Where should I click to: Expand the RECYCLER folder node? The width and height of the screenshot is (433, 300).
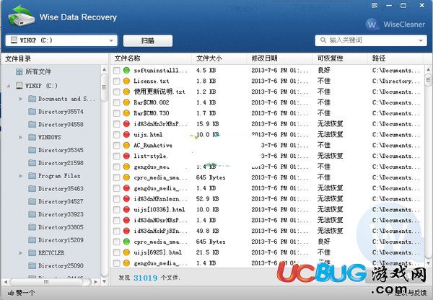click(x=21, y=253)
